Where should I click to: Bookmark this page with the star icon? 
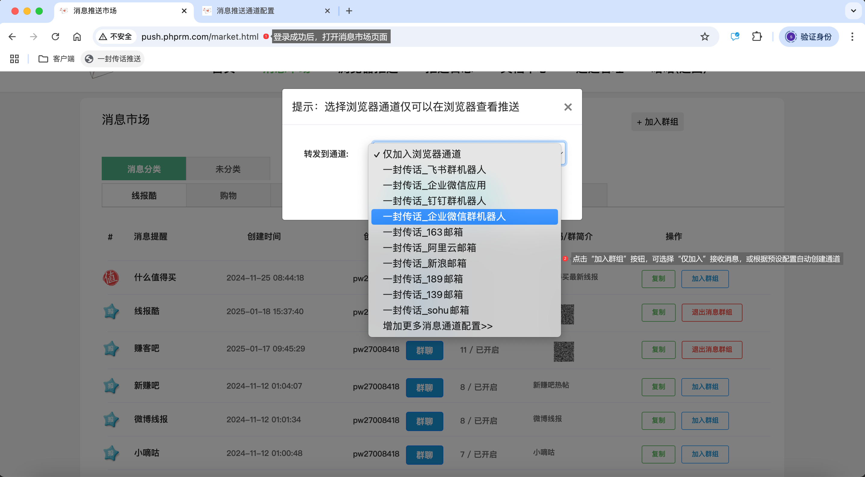[x=705, y=37]
